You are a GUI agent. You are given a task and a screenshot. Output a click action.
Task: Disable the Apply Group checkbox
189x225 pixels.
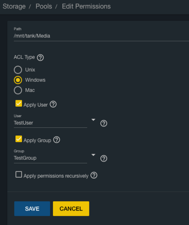(x=19, y=139)
